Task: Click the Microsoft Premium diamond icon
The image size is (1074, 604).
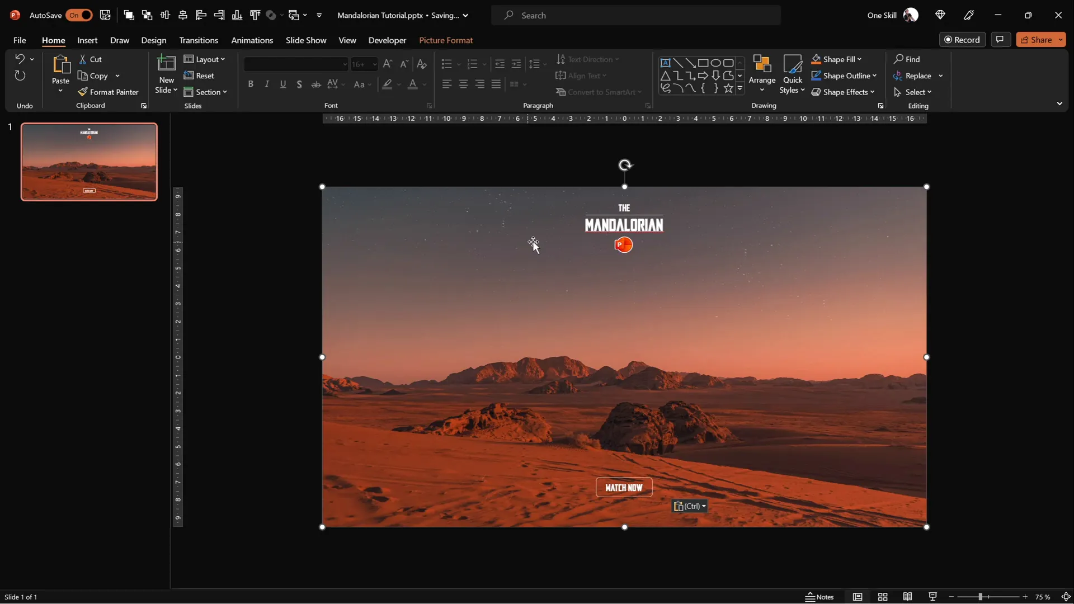Action: click(x=940, y=15)
